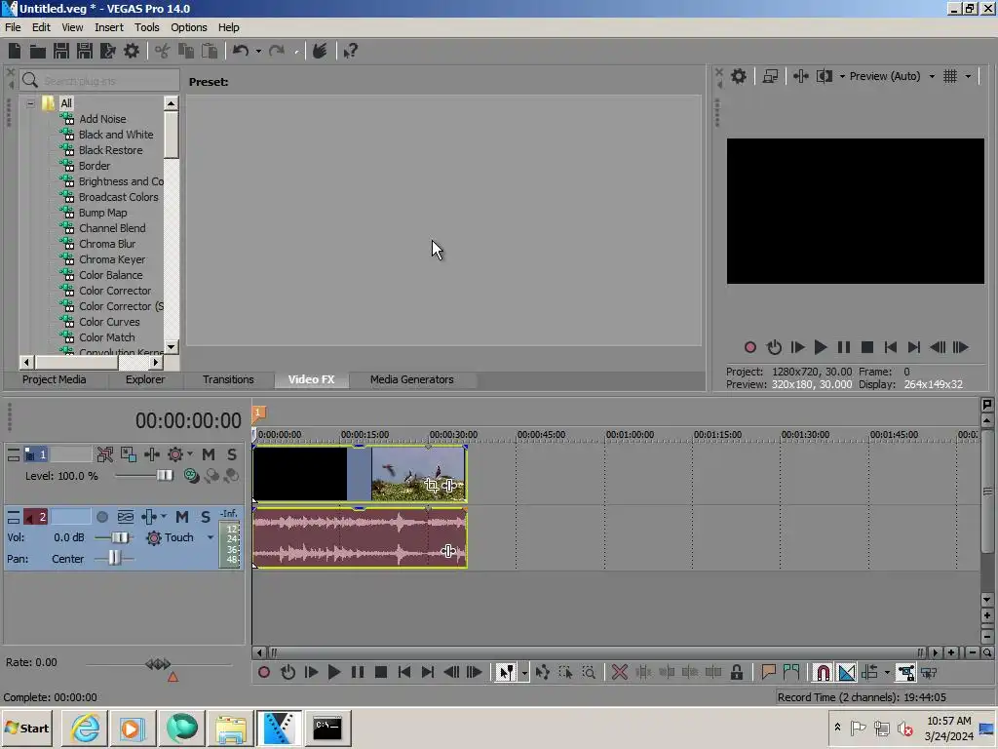Open the Tools menu

tap(146, 27)
